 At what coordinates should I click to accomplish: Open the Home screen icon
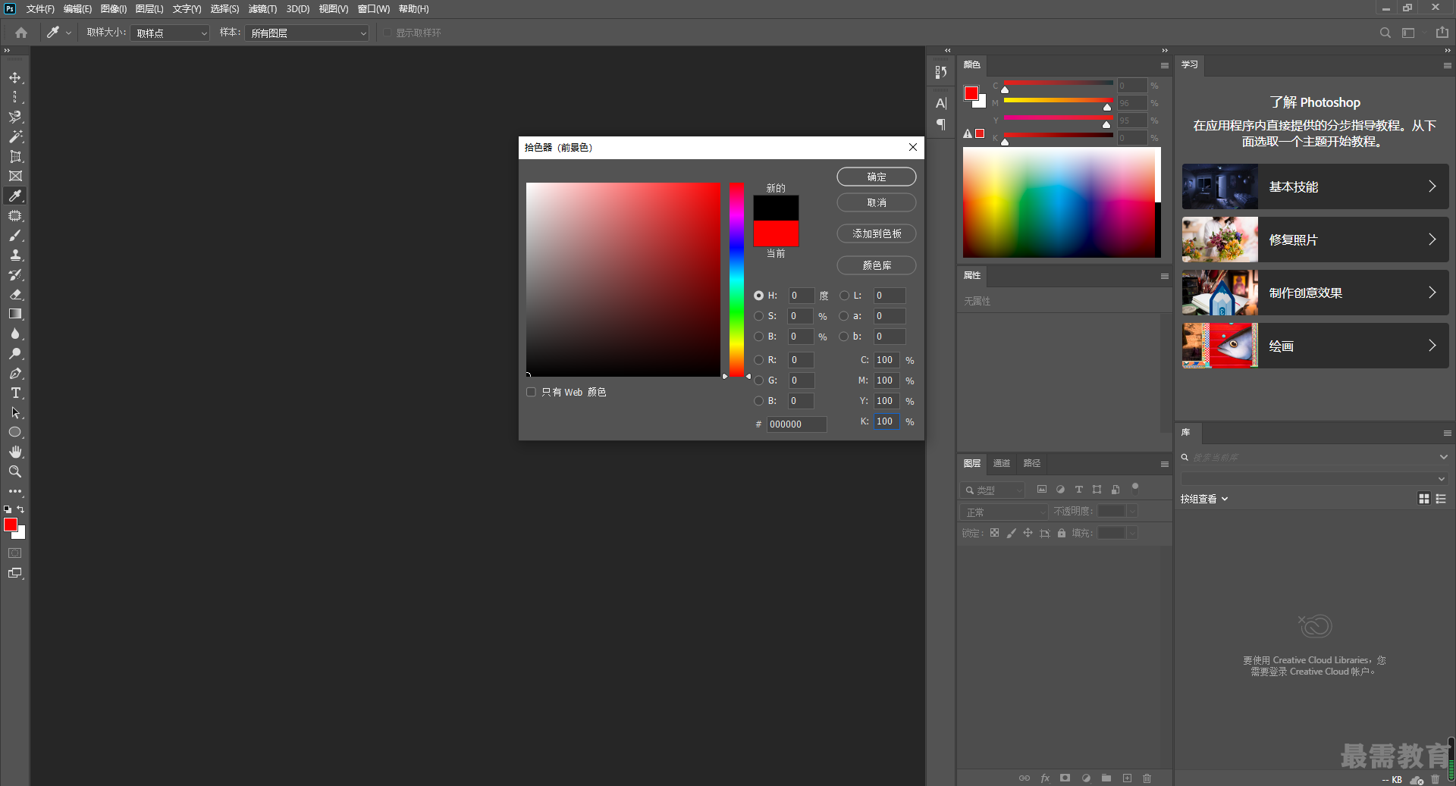pyautogui.click(x=21, y=33)
